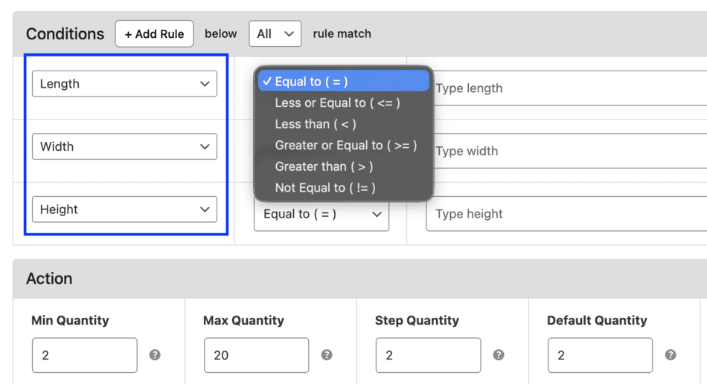Click the Min Quantity input box
This screenshot has width=707, height=384.
85,355
